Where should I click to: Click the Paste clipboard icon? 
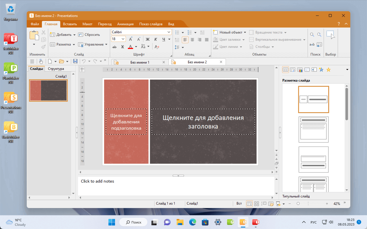pos(34,35)
